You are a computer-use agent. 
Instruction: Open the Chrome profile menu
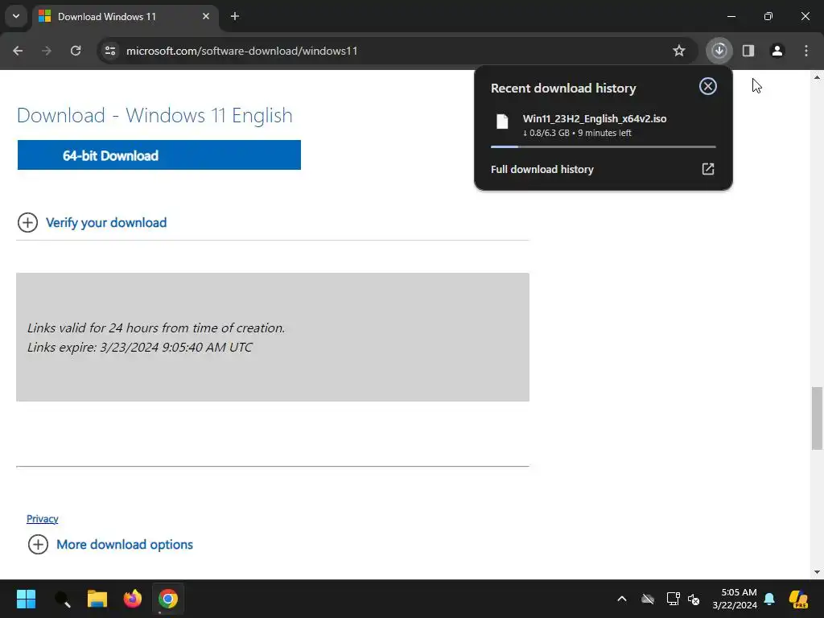coord(777,51)
